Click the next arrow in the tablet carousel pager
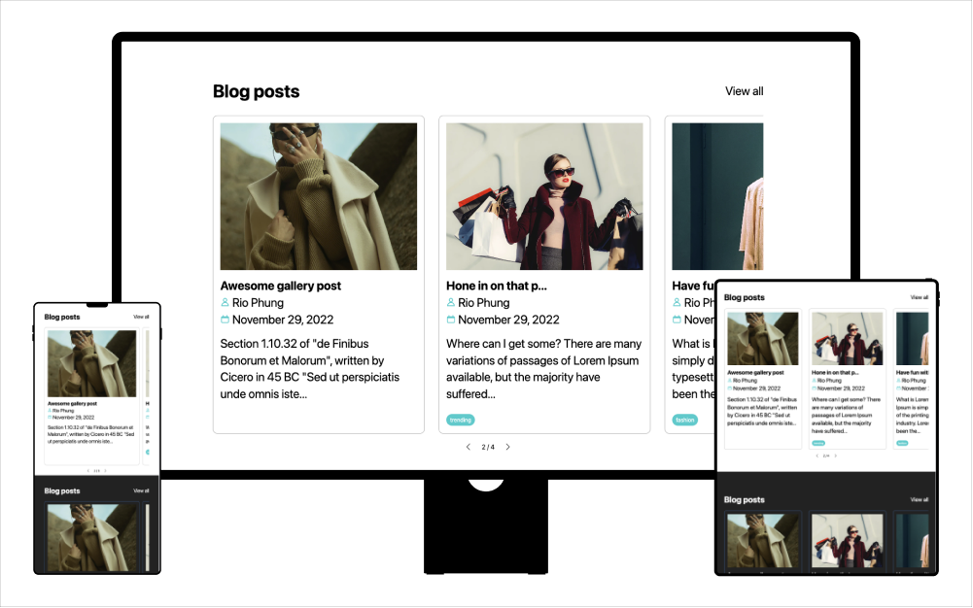The height and width of the screenshot is (608, 973). pos(835,456)
